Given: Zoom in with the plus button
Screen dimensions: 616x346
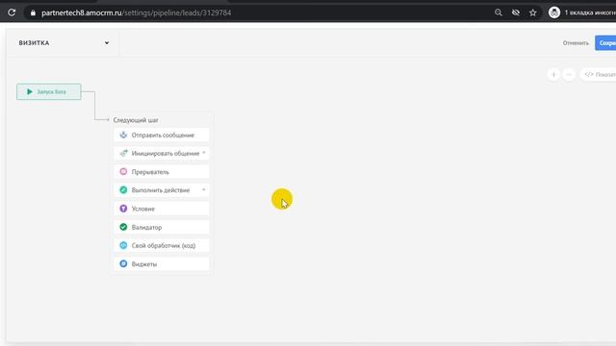Looking at the screenshot, I should click(553, 74).
